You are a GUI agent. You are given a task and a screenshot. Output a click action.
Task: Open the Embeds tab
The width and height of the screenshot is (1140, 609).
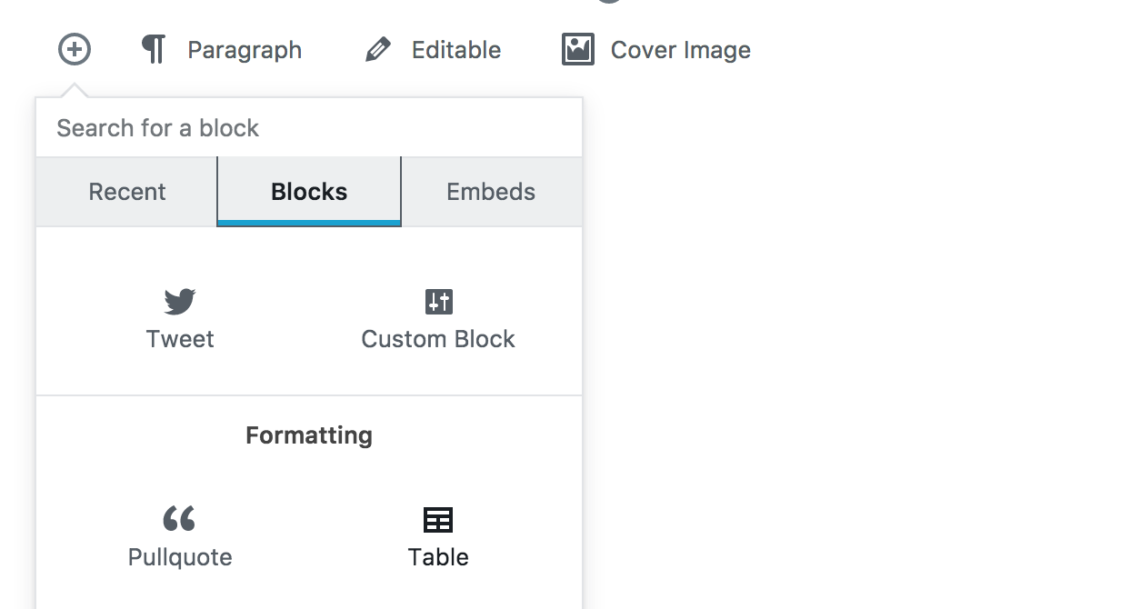490,192
